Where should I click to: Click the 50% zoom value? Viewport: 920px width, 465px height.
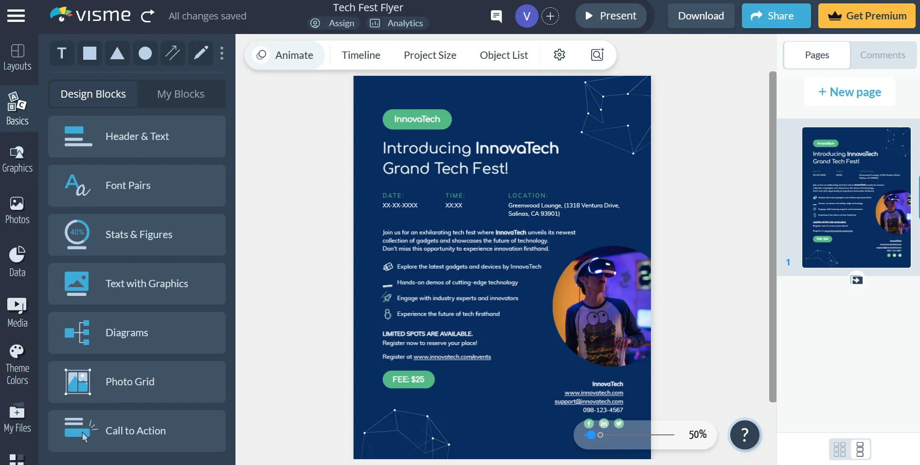click(698, 434)
